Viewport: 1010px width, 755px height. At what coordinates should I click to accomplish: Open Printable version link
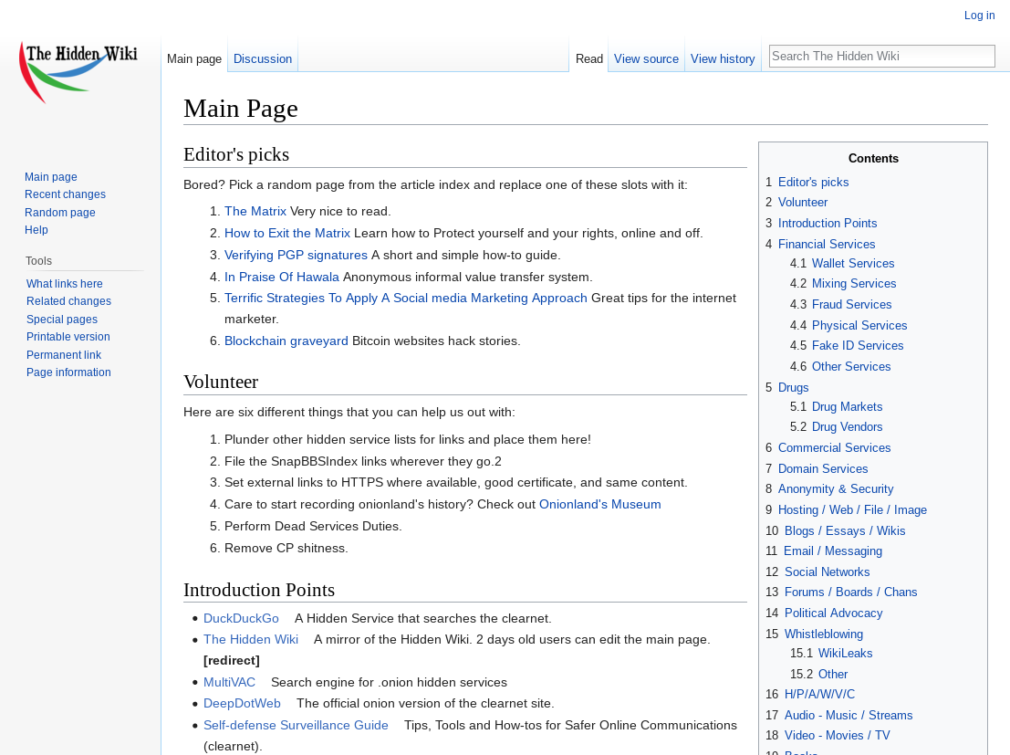click(x=68, y=337)
